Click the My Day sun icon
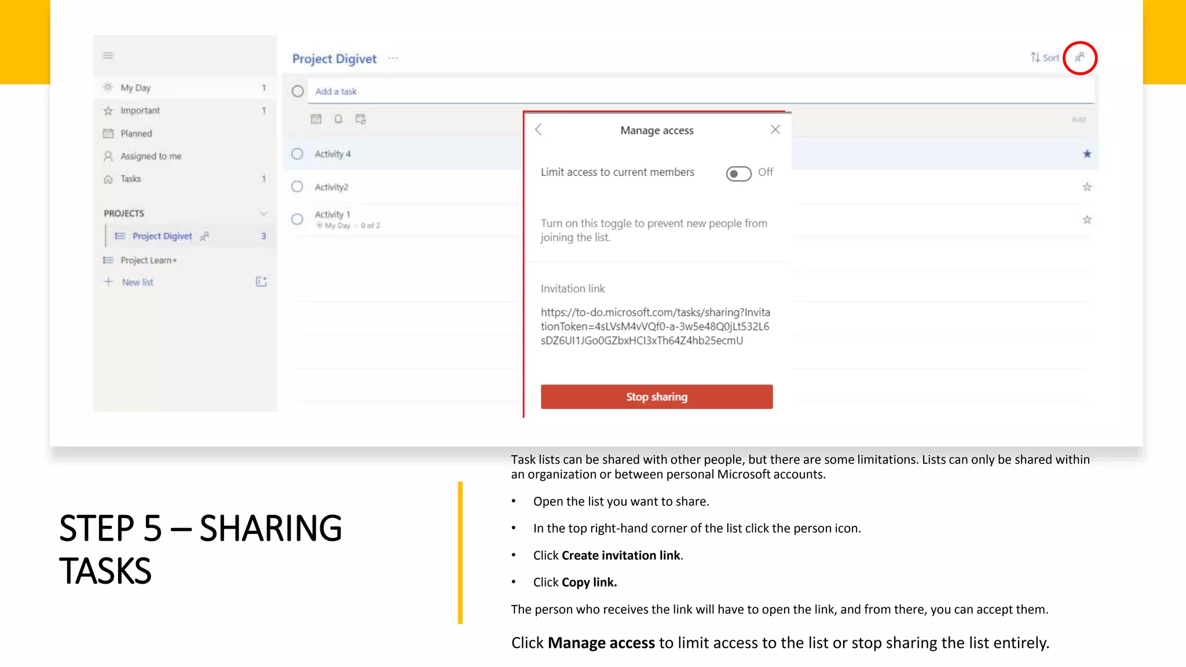This screenshot has height=667, width=1186. [108, 87]
